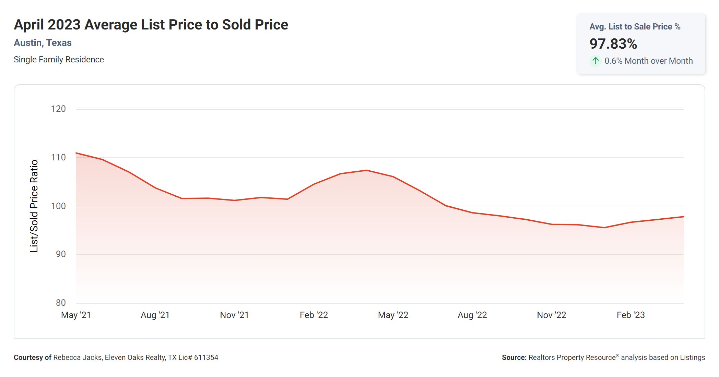Image resolution: width=719 pixels, height=377 pixels.
Task: Click the May '22 x-axis label
Action: (x=393, y=315)
